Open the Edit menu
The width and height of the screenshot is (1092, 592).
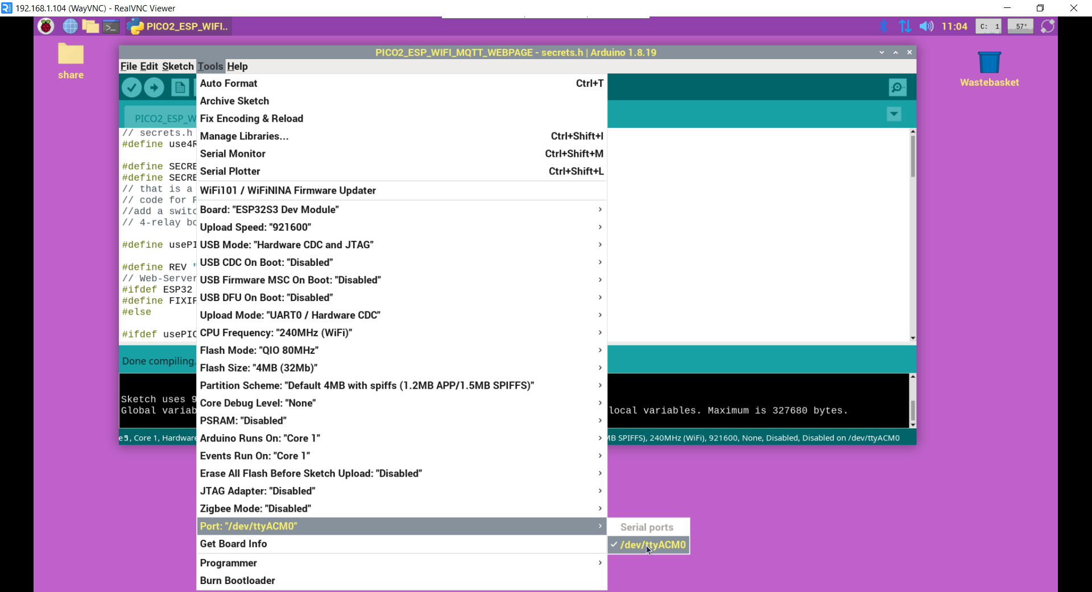[x=149, y=66]
